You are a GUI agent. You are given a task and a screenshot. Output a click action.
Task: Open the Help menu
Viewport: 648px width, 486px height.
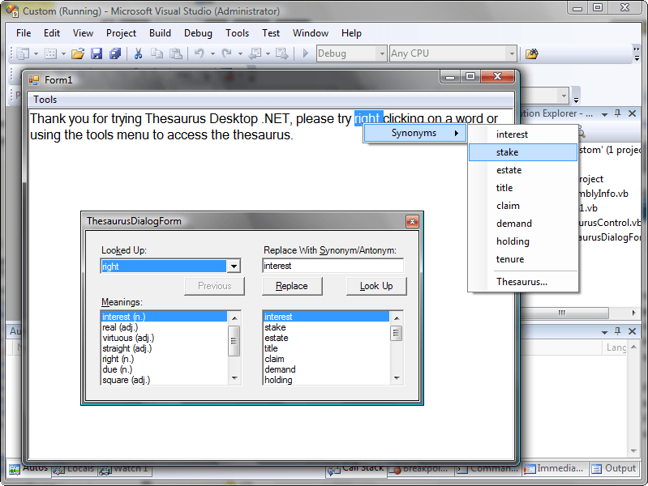pos(351,33)
